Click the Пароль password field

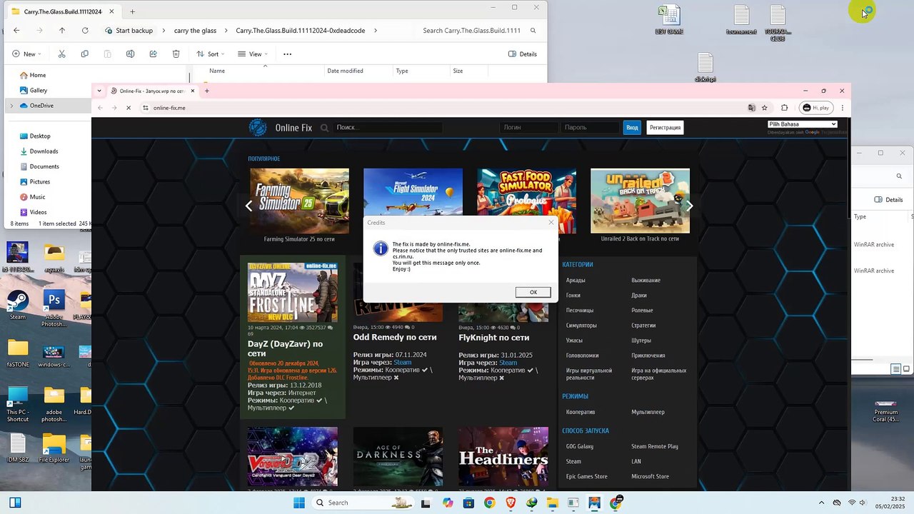(590, 128)
